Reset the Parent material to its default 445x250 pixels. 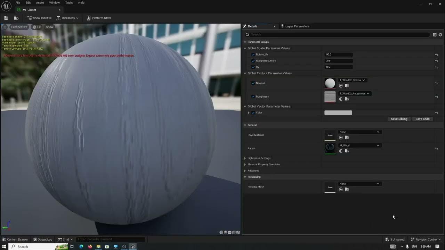coord(436,149)
